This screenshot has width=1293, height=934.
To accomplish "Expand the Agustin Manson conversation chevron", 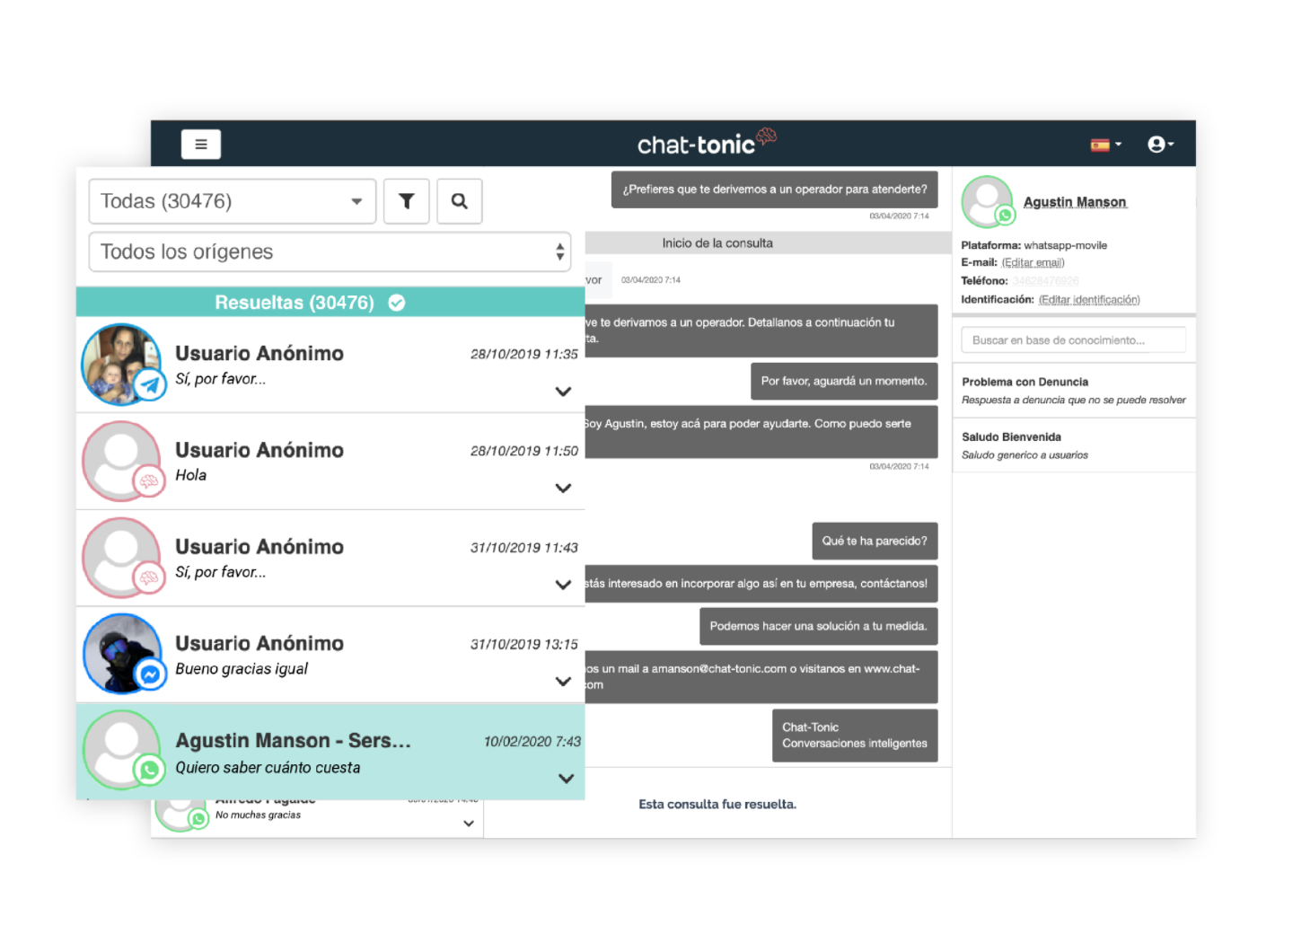I will pyautogui.click(x=566, y=779).
